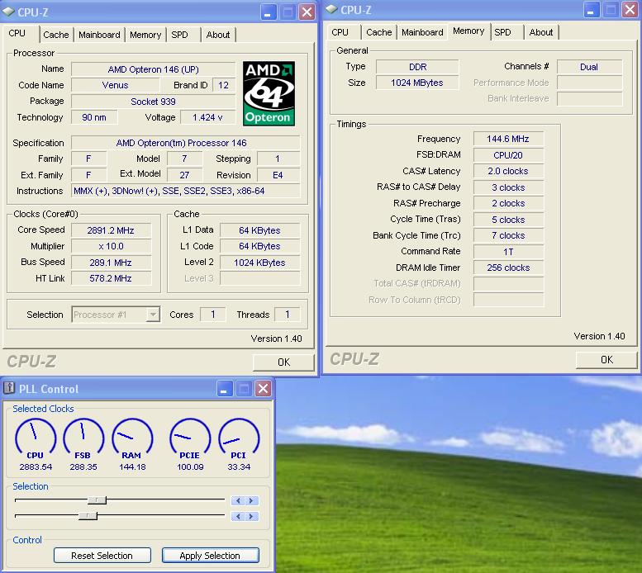642x573 pixels.
Task: Click the HT Link value '578.2 MHz'
Action: [112, 278]
